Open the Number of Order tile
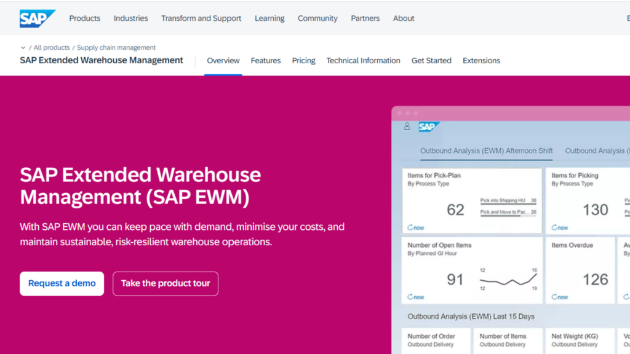Screen dimensions: 630x354 click(436, 341)
